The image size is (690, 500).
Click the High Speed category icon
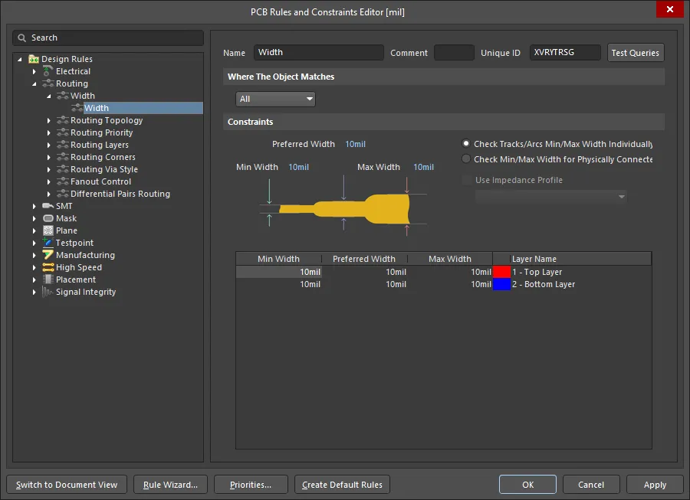(x=48, y=267)
